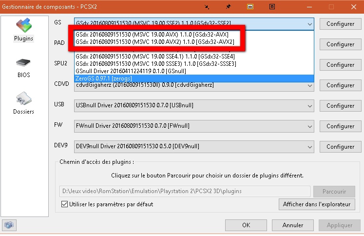This screenshot has width=364, height=236.
Task: Toggle 'Utiliser les paramètres par défaut' checkbox
Action: point(64,204)
